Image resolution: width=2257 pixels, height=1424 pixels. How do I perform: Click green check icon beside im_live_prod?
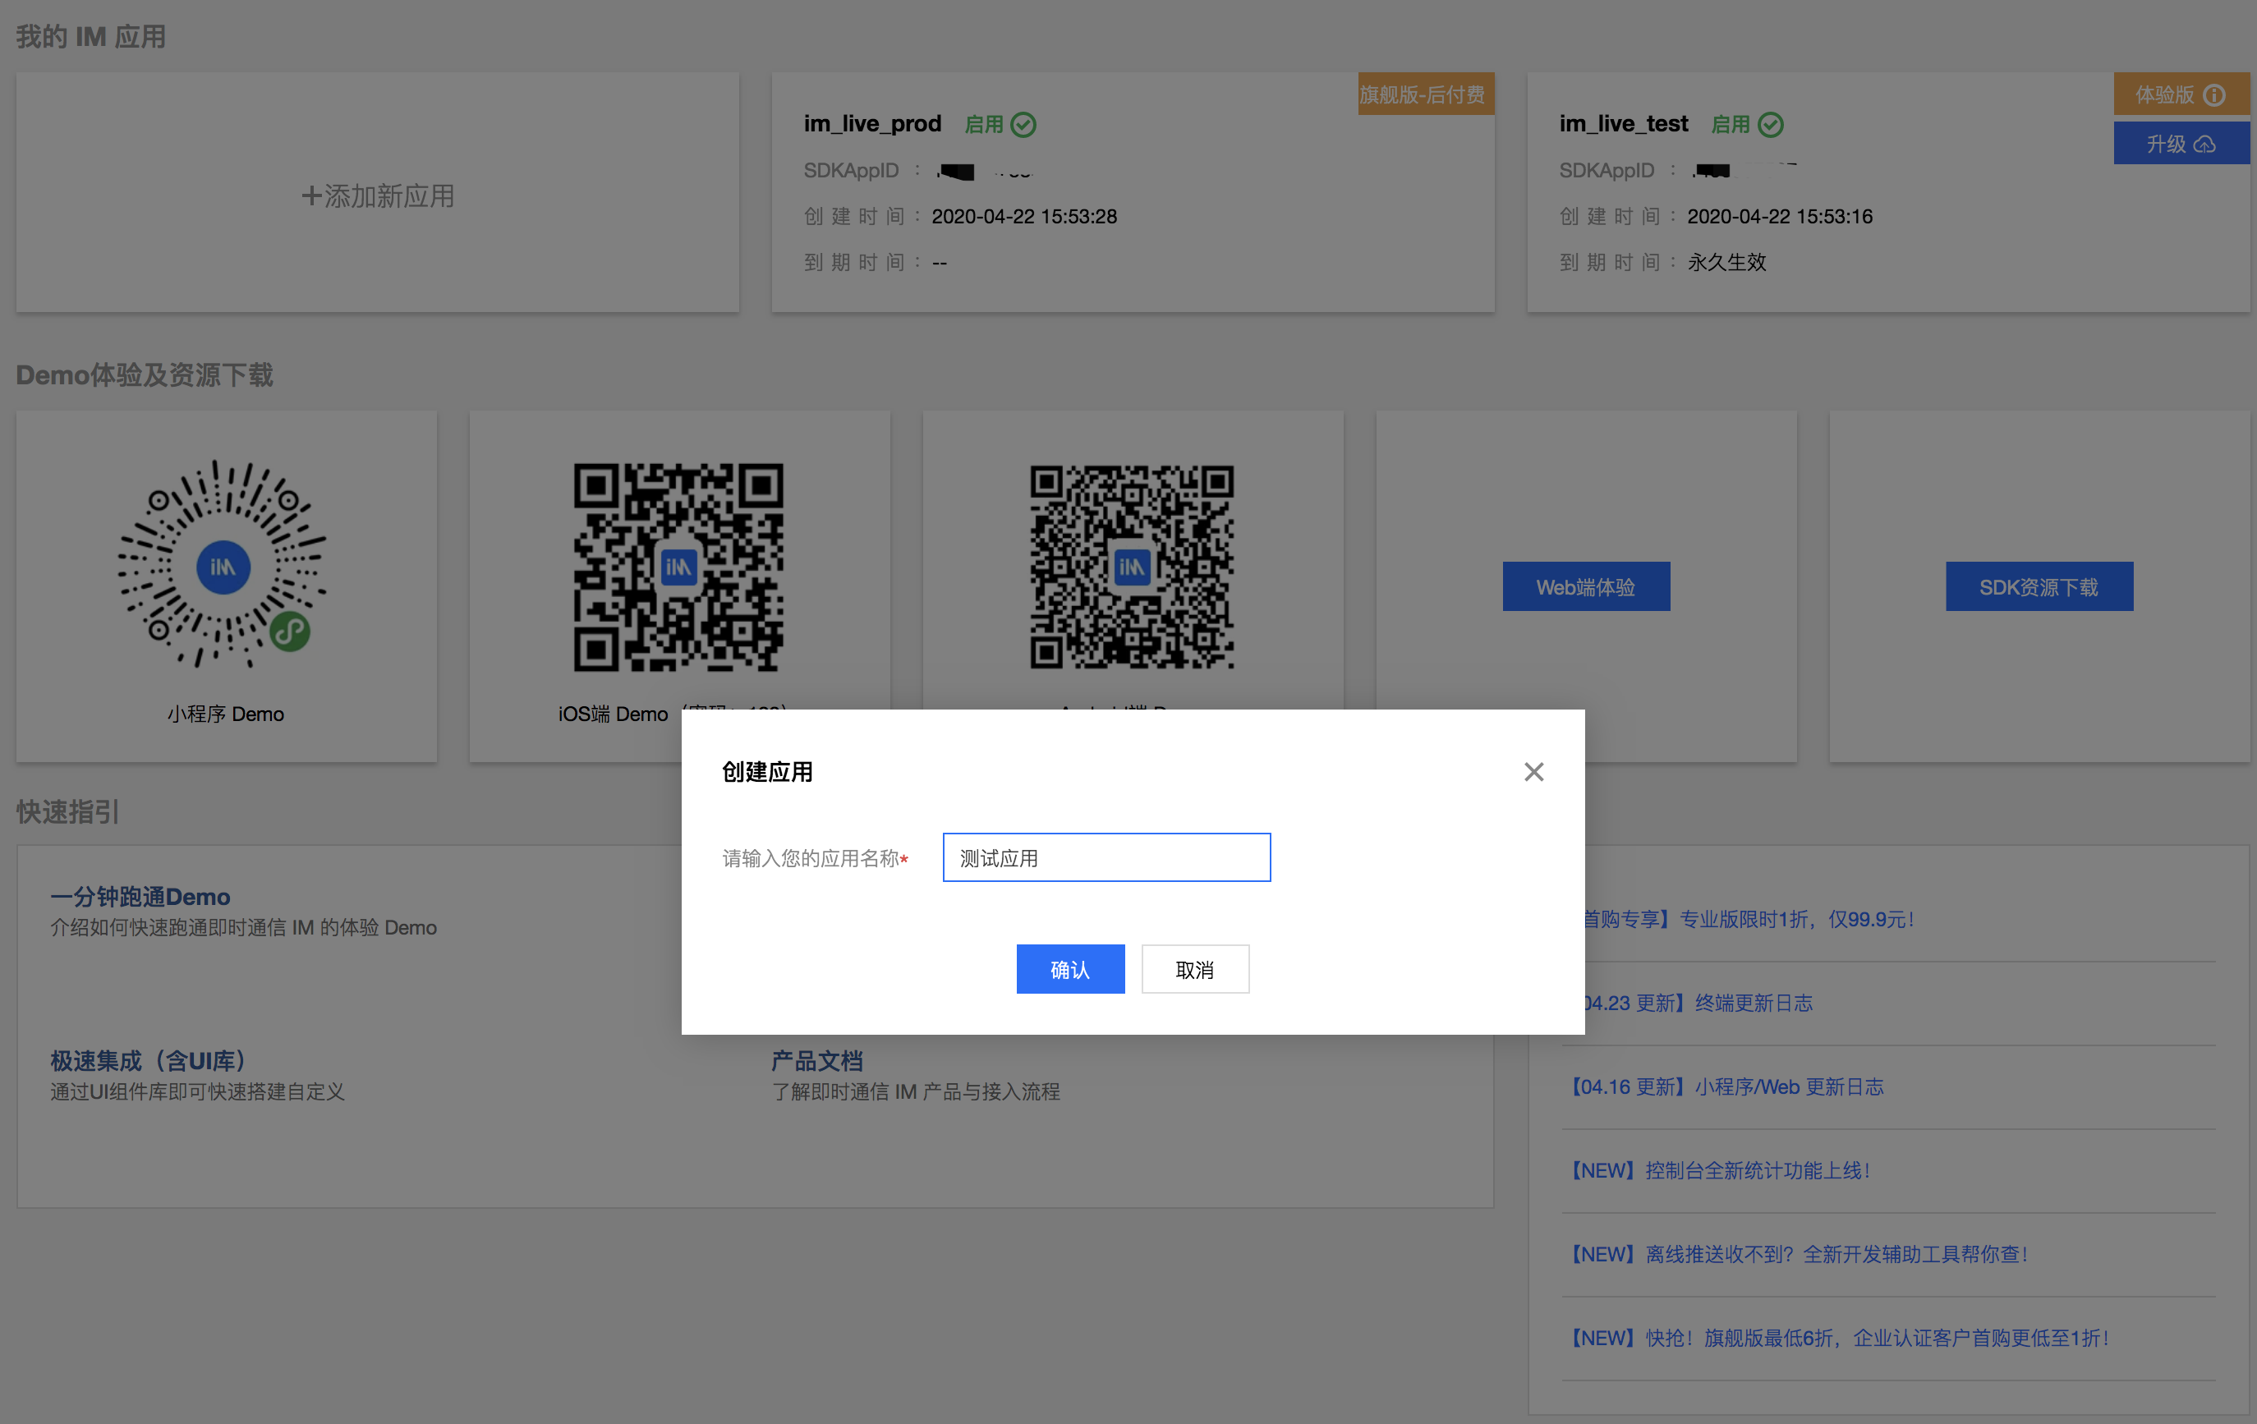tap(1023, 124)
